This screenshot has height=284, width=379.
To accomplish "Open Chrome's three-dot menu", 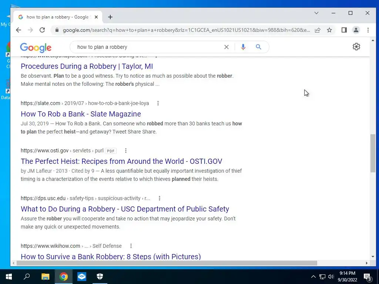I will coord(368,30).
